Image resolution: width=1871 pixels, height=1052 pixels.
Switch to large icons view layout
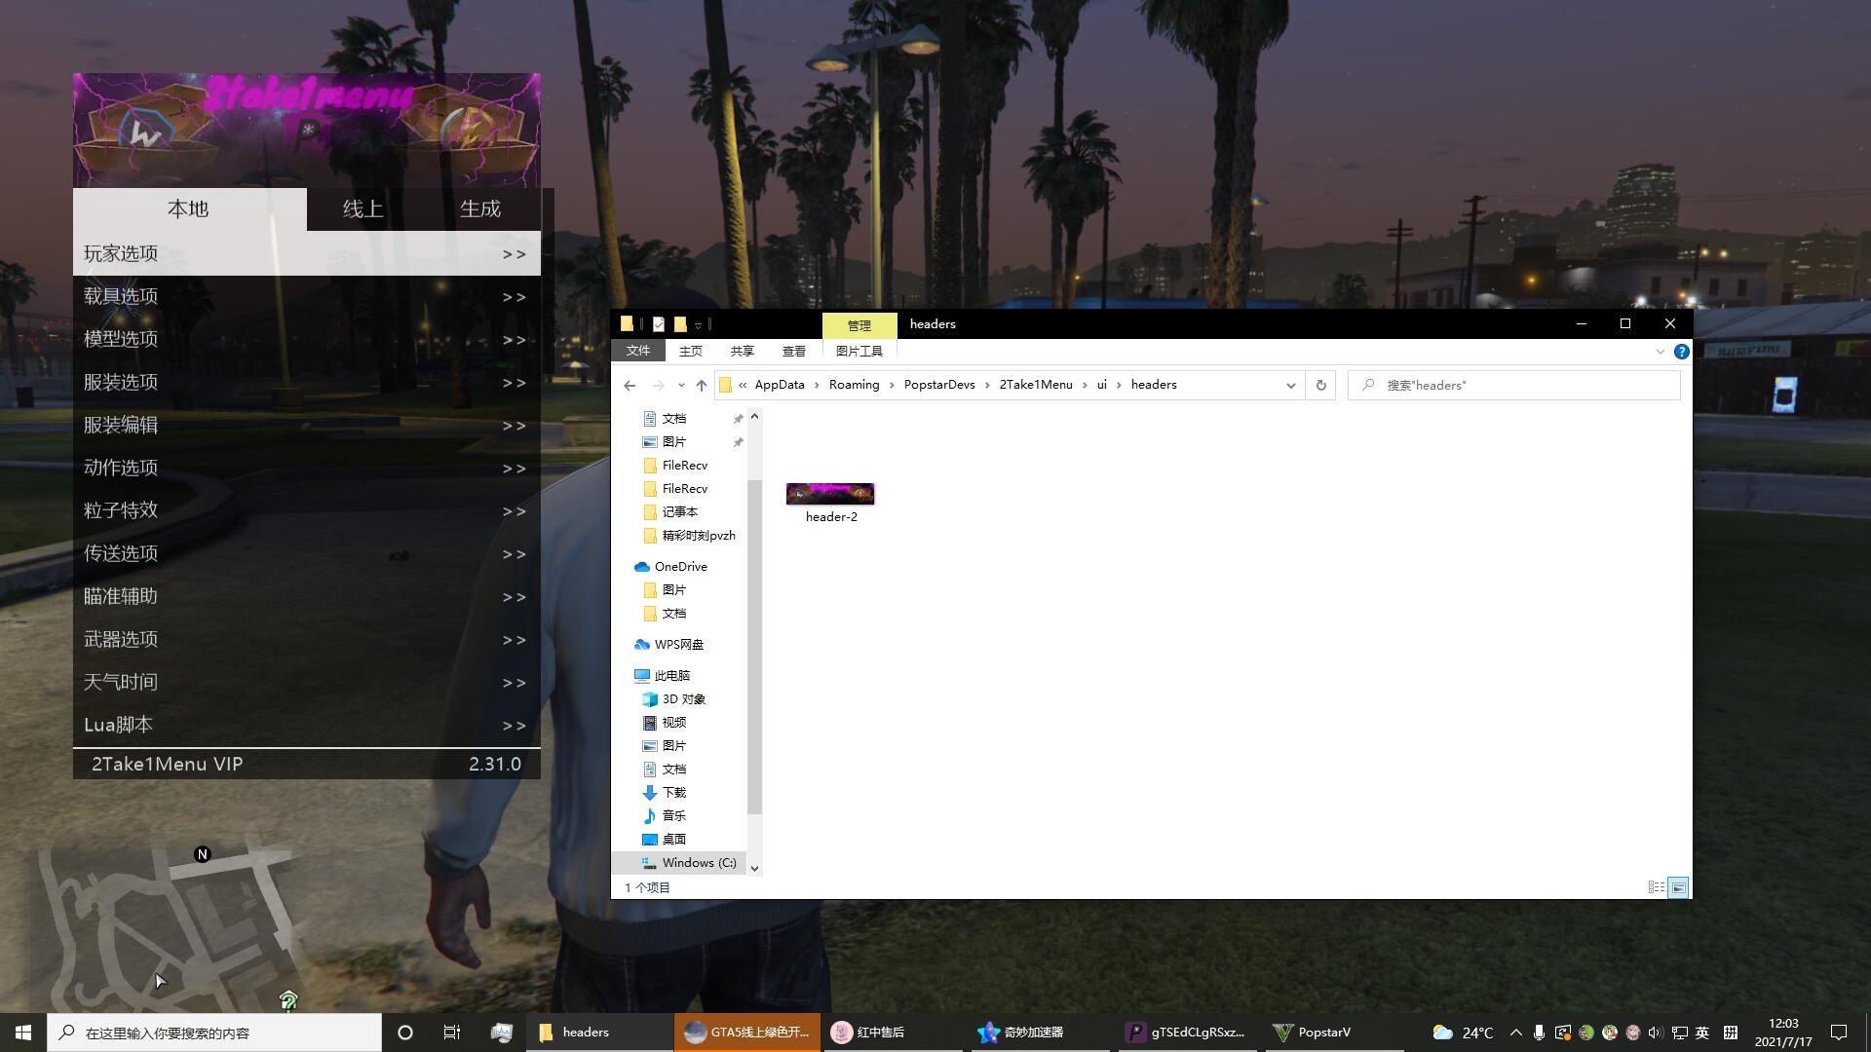[x=1678, y=887]
